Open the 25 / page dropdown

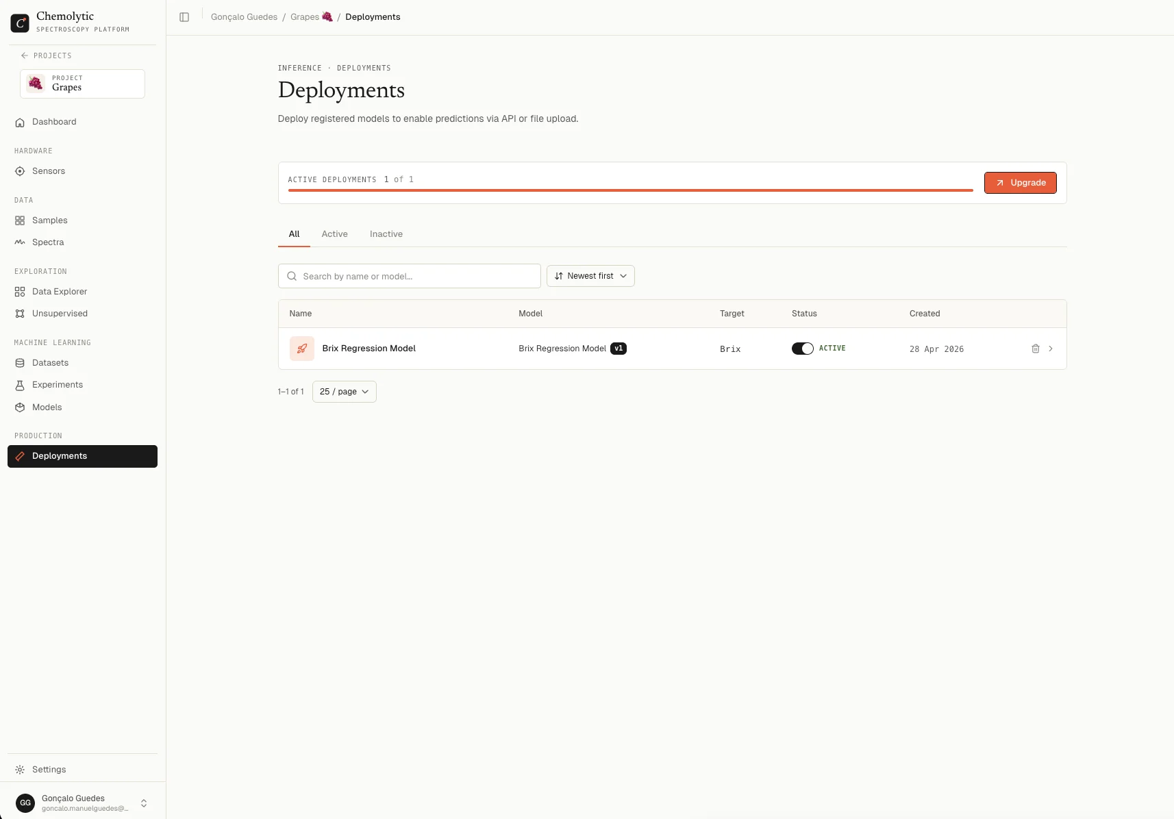pyautogui.click(x=345, y=392)
